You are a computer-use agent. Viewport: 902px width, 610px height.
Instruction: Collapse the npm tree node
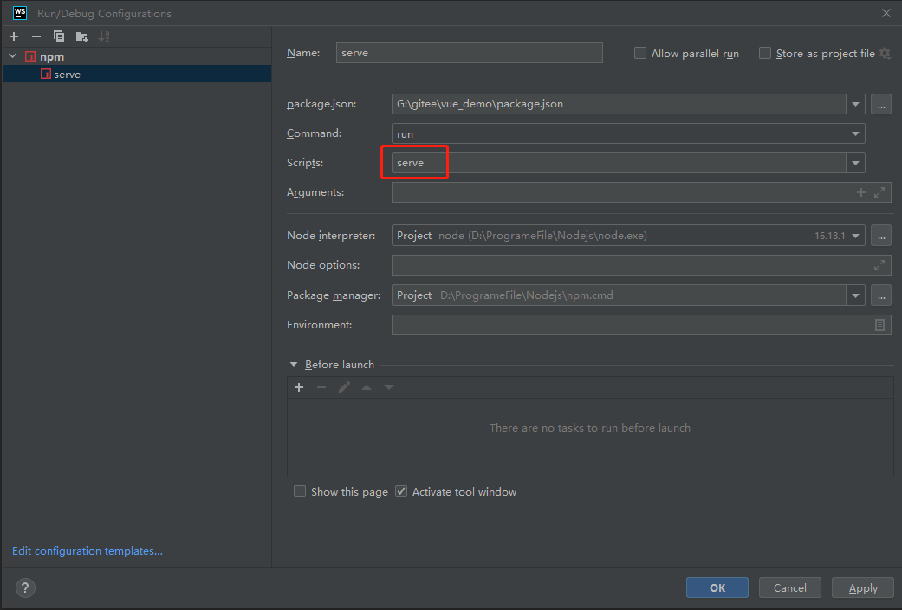[12, 55]
